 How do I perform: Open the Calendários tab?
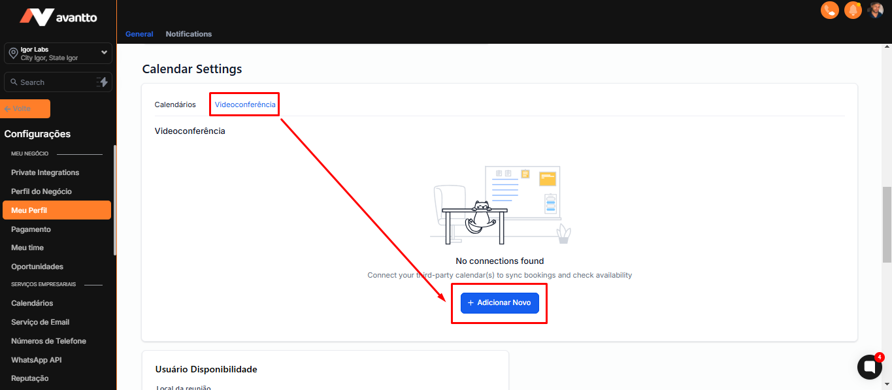click(175, 105)
